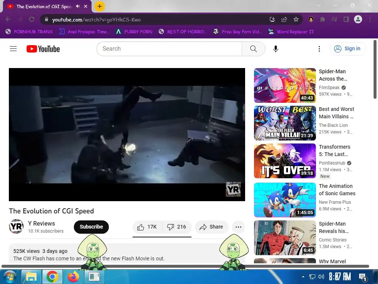Open Transformers 5: The Last... title
Image resolution: width=378 pixels, height=284 pixels.
pos(334,151)
